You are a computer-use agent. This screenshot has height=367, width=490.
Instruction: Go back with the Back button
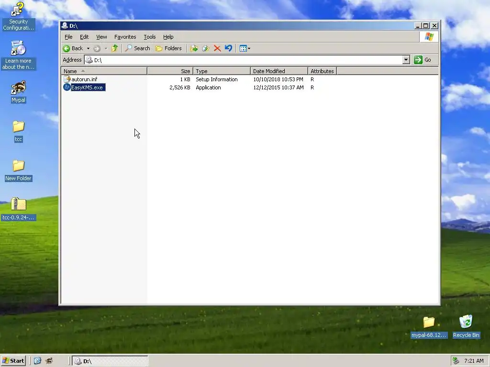pyautogui.click(x=73, y=48)
